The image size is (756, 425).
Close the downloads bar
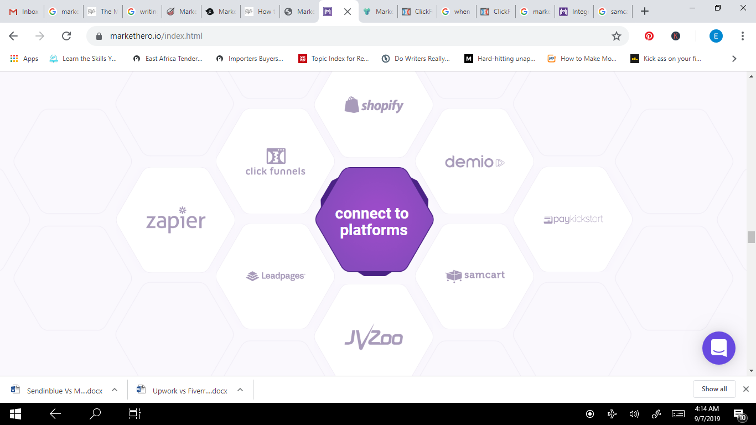click(x=746, y=389)
